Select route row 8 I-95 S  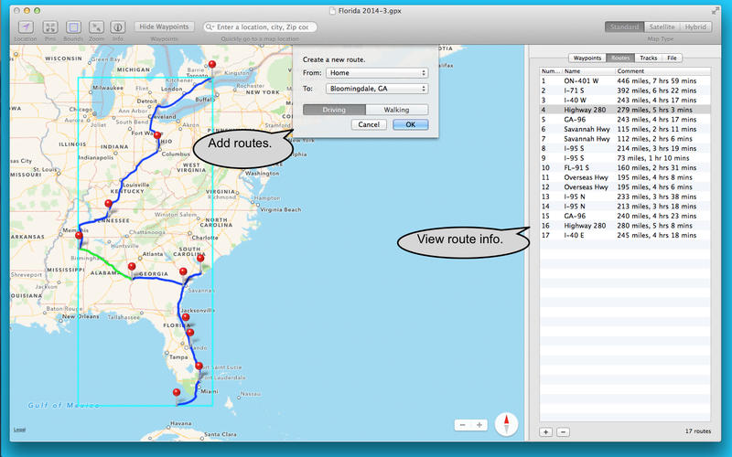pos(625,148)
